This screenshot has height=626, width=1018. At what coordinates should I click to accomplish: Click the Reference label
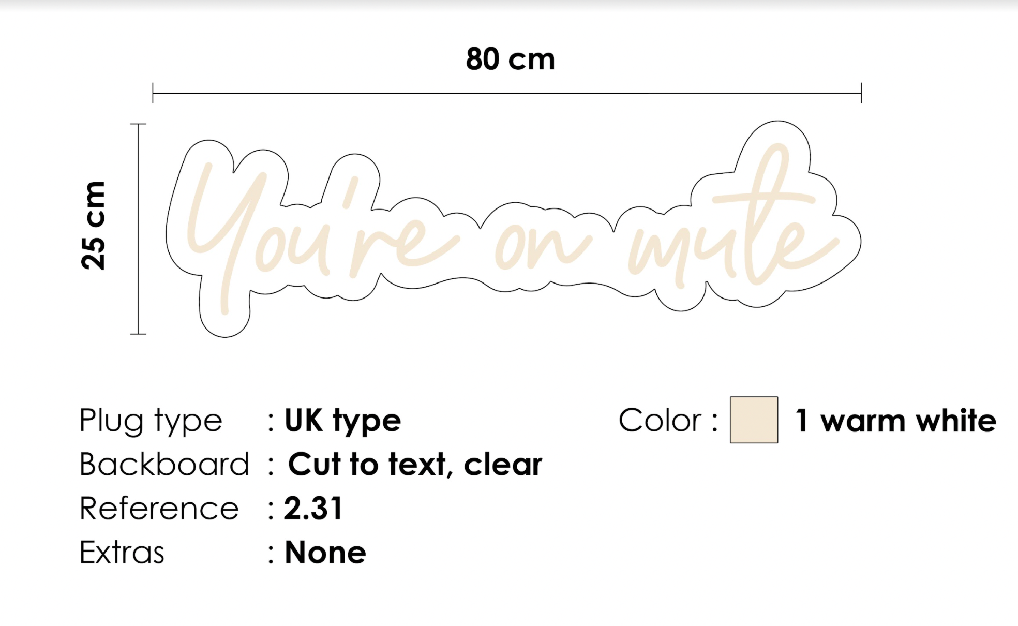click(159, 508)
